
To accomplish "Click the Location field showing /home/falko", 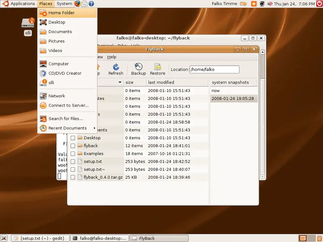I will (214, 69).
